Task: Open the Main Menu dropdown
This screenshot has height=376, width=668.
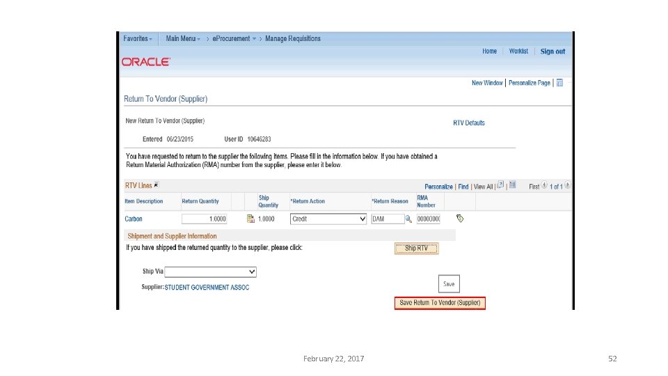Action: [183, 39]
